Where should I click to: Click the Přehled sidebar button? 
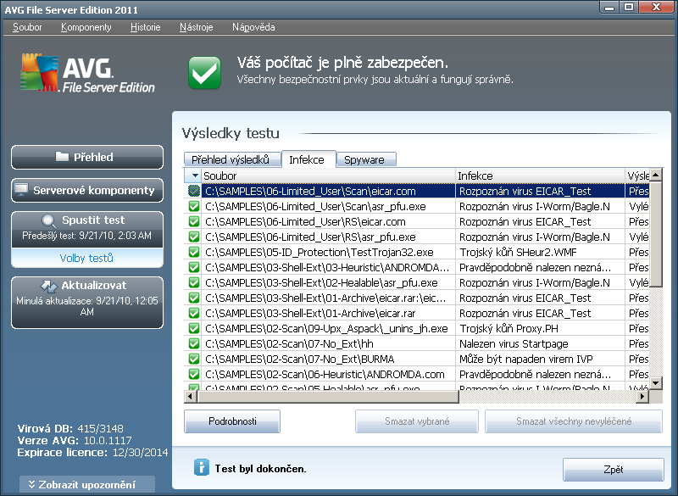[x=87, y=157]
